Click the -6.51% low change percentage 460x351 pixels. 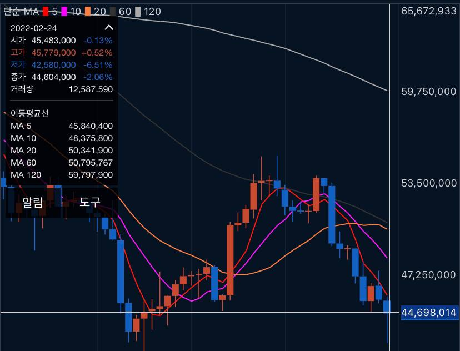[98, 65]
